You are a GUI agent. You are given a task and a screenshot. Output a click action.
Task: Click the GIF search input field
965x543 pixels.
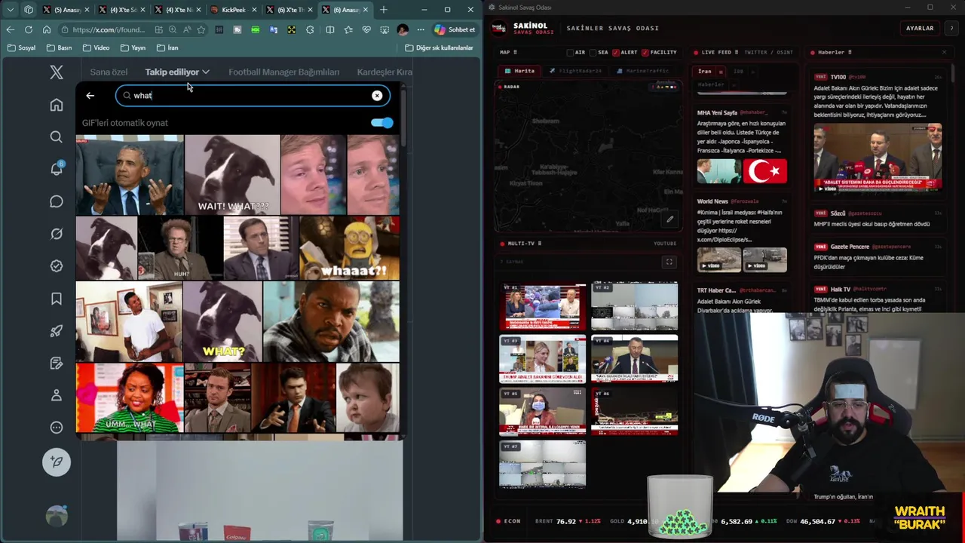[x=253, y=96]
